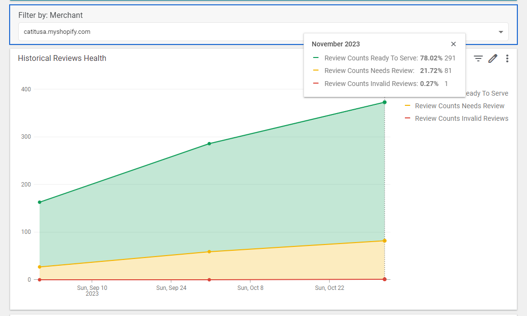Click the middle red Invalid Reviews data point
This screenshot has width=527, height=316.
click(209, 280)
